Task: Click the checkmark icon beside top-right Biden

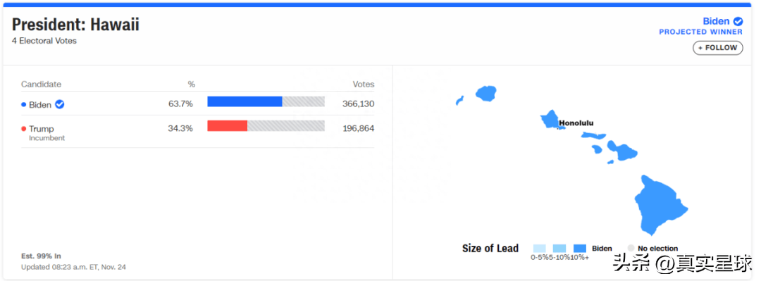Action: pyautogui.click(x=738, y=21)
